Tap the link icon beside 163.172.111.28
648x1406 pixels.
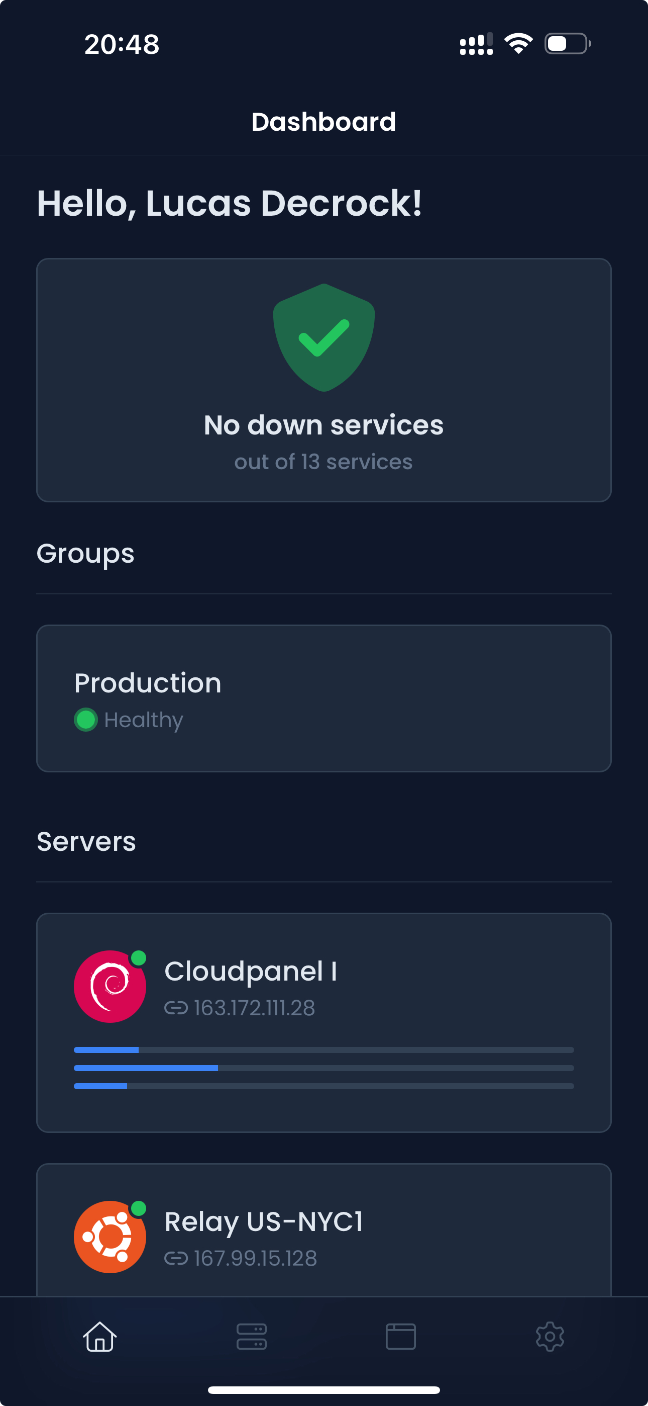click(176, 1008)
